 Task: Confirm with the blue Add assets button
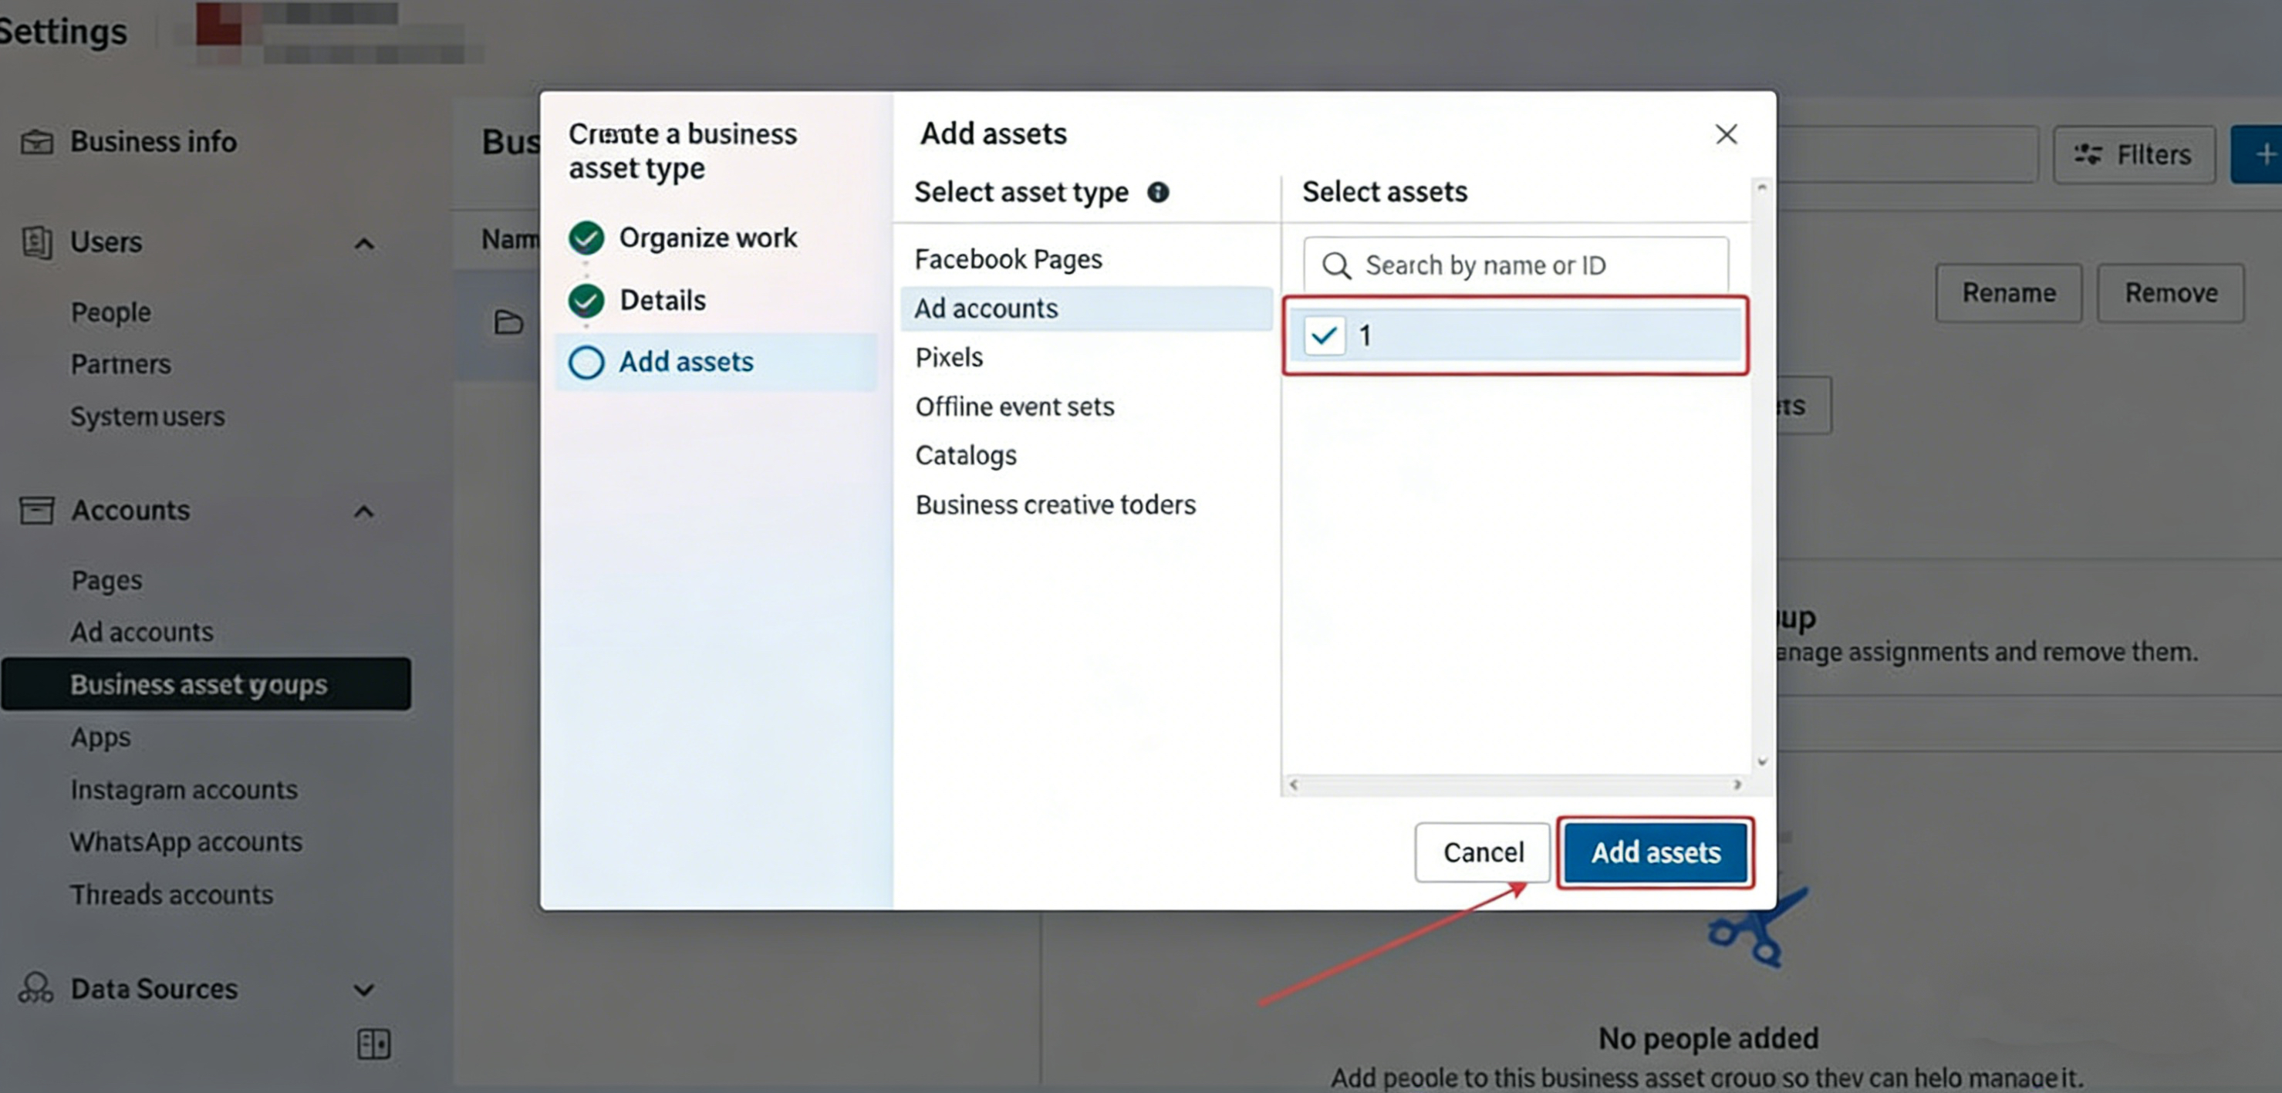1656,852
